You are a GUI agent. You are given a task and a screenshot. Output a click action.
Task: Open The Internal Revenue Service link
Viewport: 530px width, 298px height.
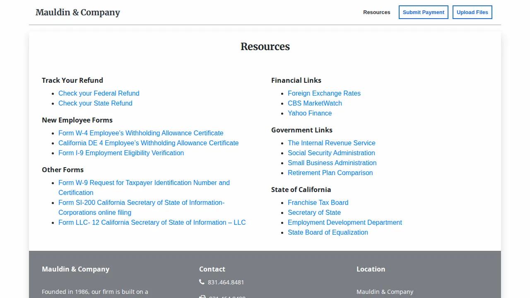click(x=332, y=143)
